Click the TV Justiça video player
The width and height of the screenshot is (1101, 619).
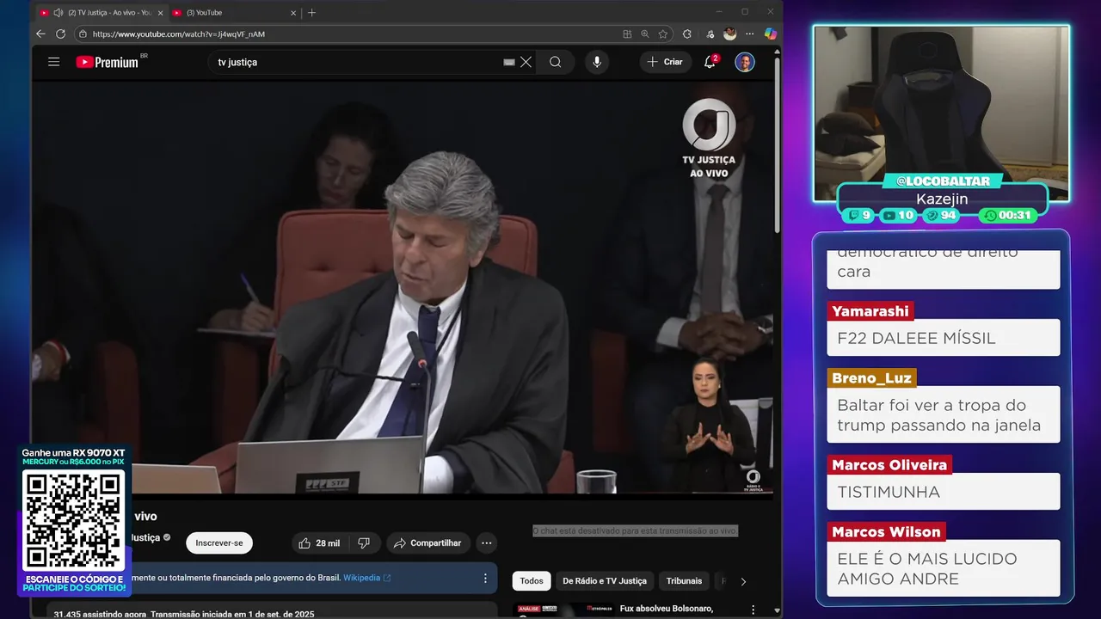pyautogui.click(x=403, y=286)
